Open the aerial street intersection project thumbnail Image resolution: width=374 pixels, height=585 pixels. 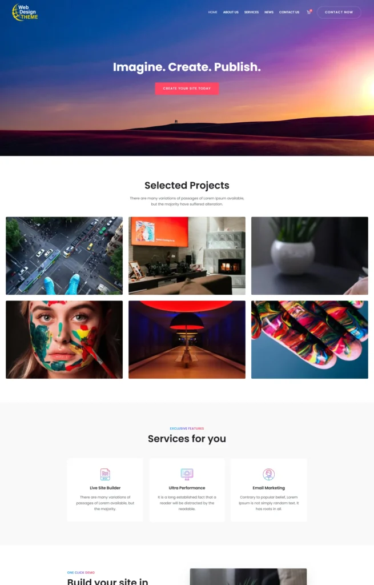click(x=64, y=256)
